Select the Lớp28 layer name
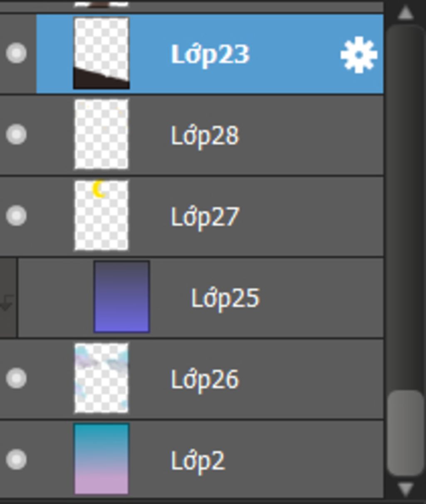The width and height of the screenshot is (426, 504). (205, 136)
